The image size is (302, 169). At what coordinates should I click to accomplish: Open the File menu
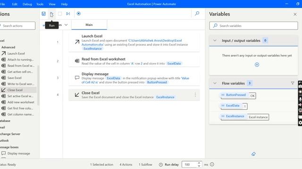pos(2,4)
